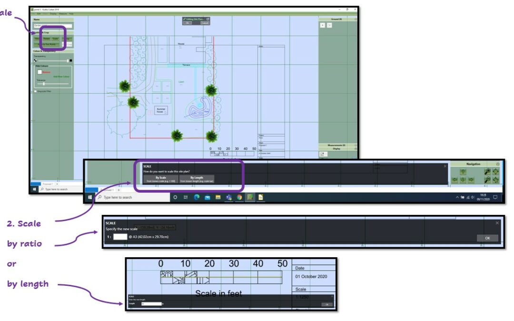Open Google Chrome from the taskbar
This screenshot has width=514, height=321.
click(x=239, y=197)
